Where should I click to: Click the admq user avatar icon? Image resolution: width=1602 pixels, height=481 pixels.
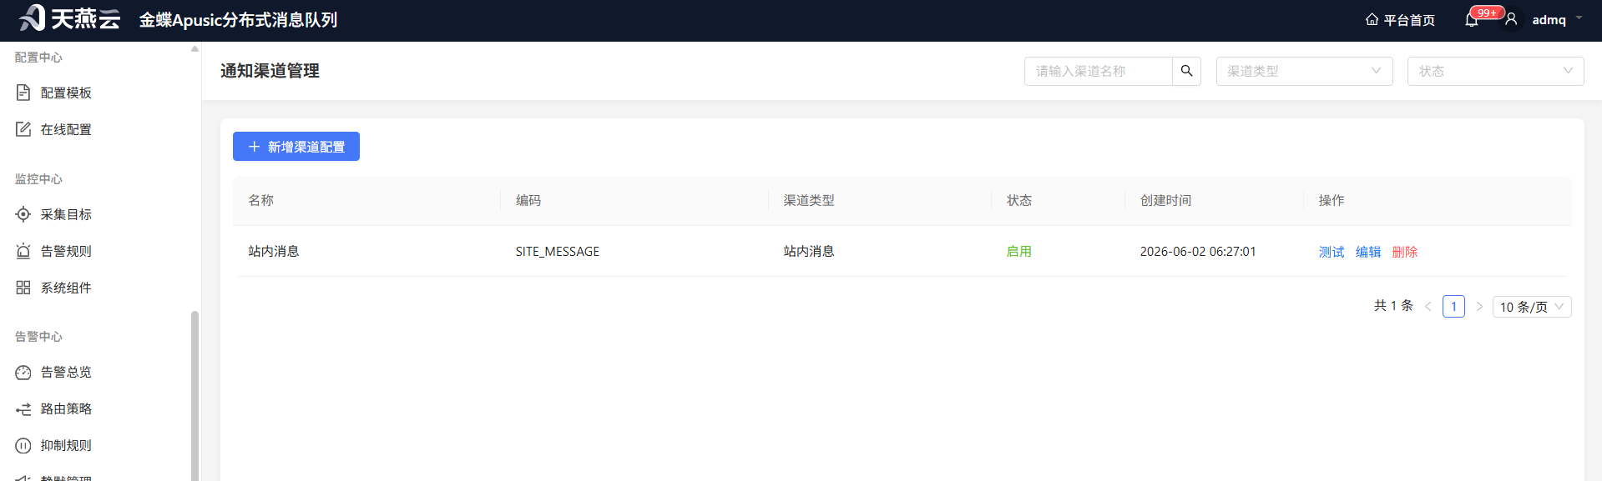click(1511, 19)
